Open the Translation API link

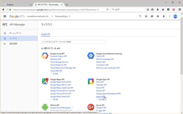pos(102,65)
